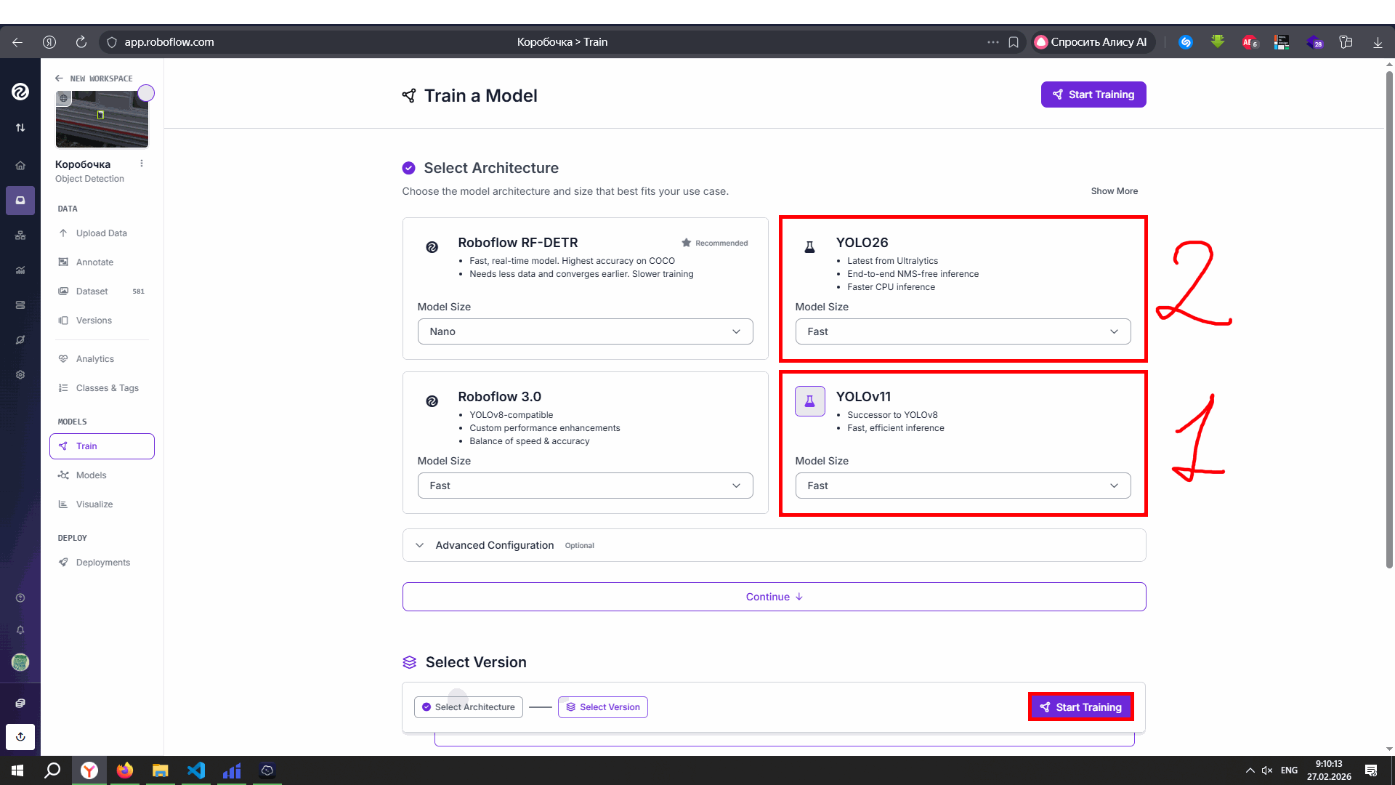Open the monitoring chart icon in the dark sidebar
The height and width of the screenshot is (785, 1395).
coord(20,270)
